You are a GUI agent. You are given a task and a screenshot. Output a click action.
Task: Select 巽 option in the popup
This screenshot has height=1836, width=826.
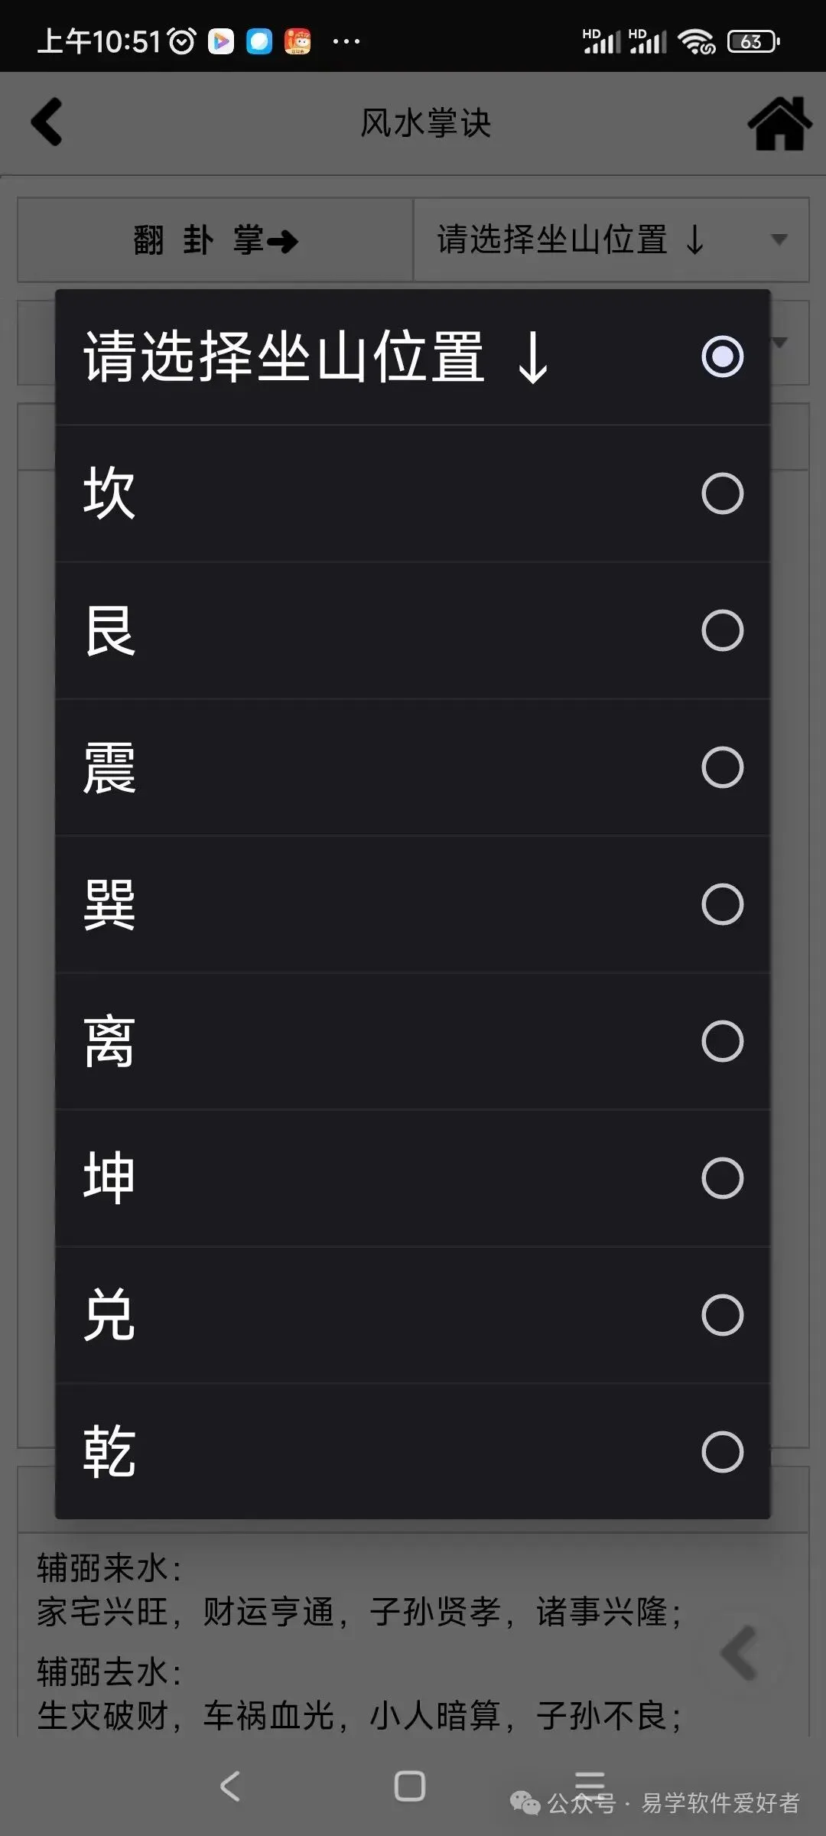coord(413,904)
